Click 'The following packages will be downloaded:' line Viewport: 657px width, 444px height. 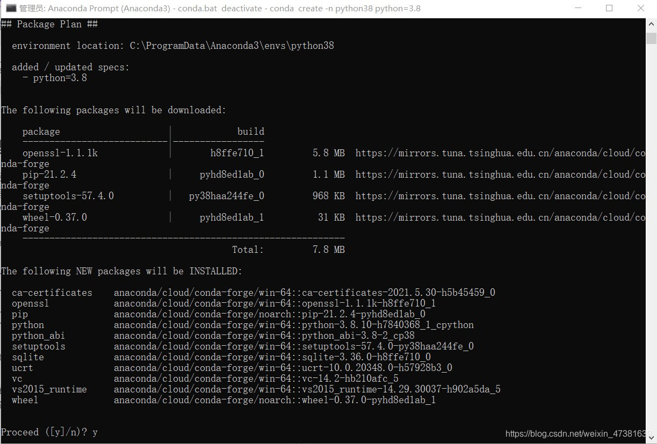click(x=114, y=110)
